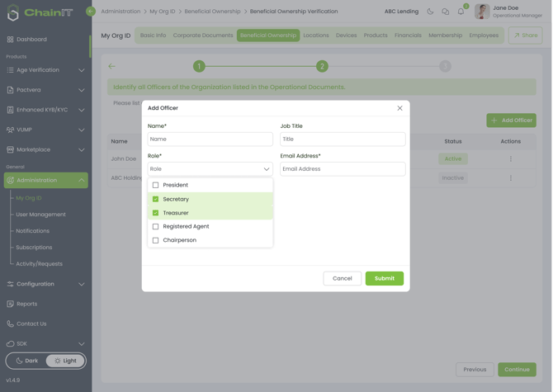
Task: Open actions menu for John Doe row
Action: [510, 158]
